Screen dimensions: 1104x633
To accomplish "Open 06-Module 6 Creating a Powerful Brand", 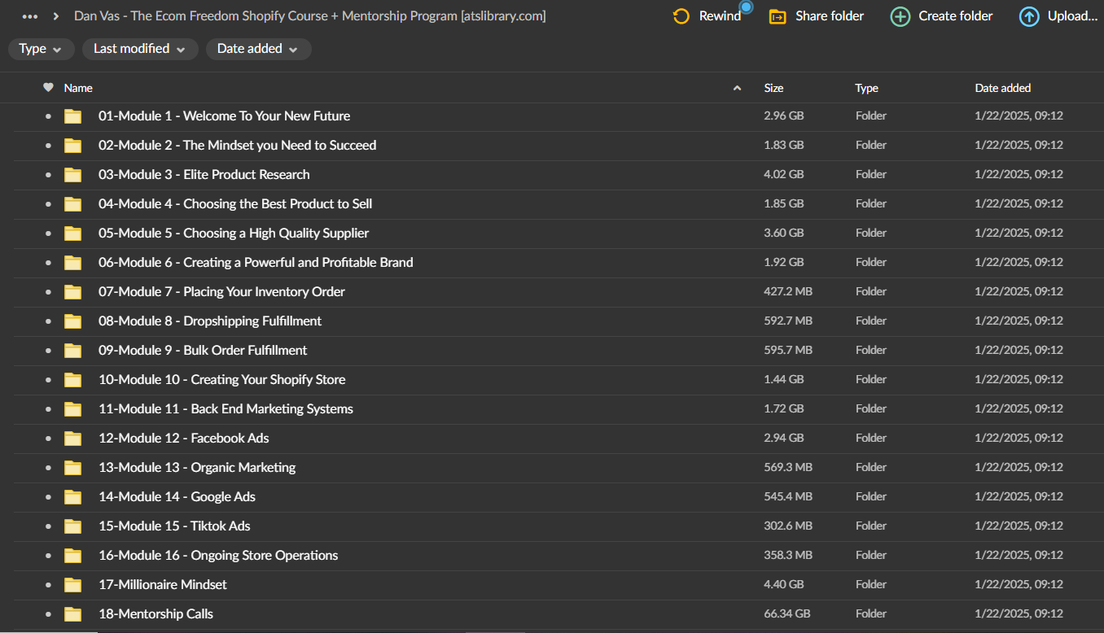I will pos(256,263).
